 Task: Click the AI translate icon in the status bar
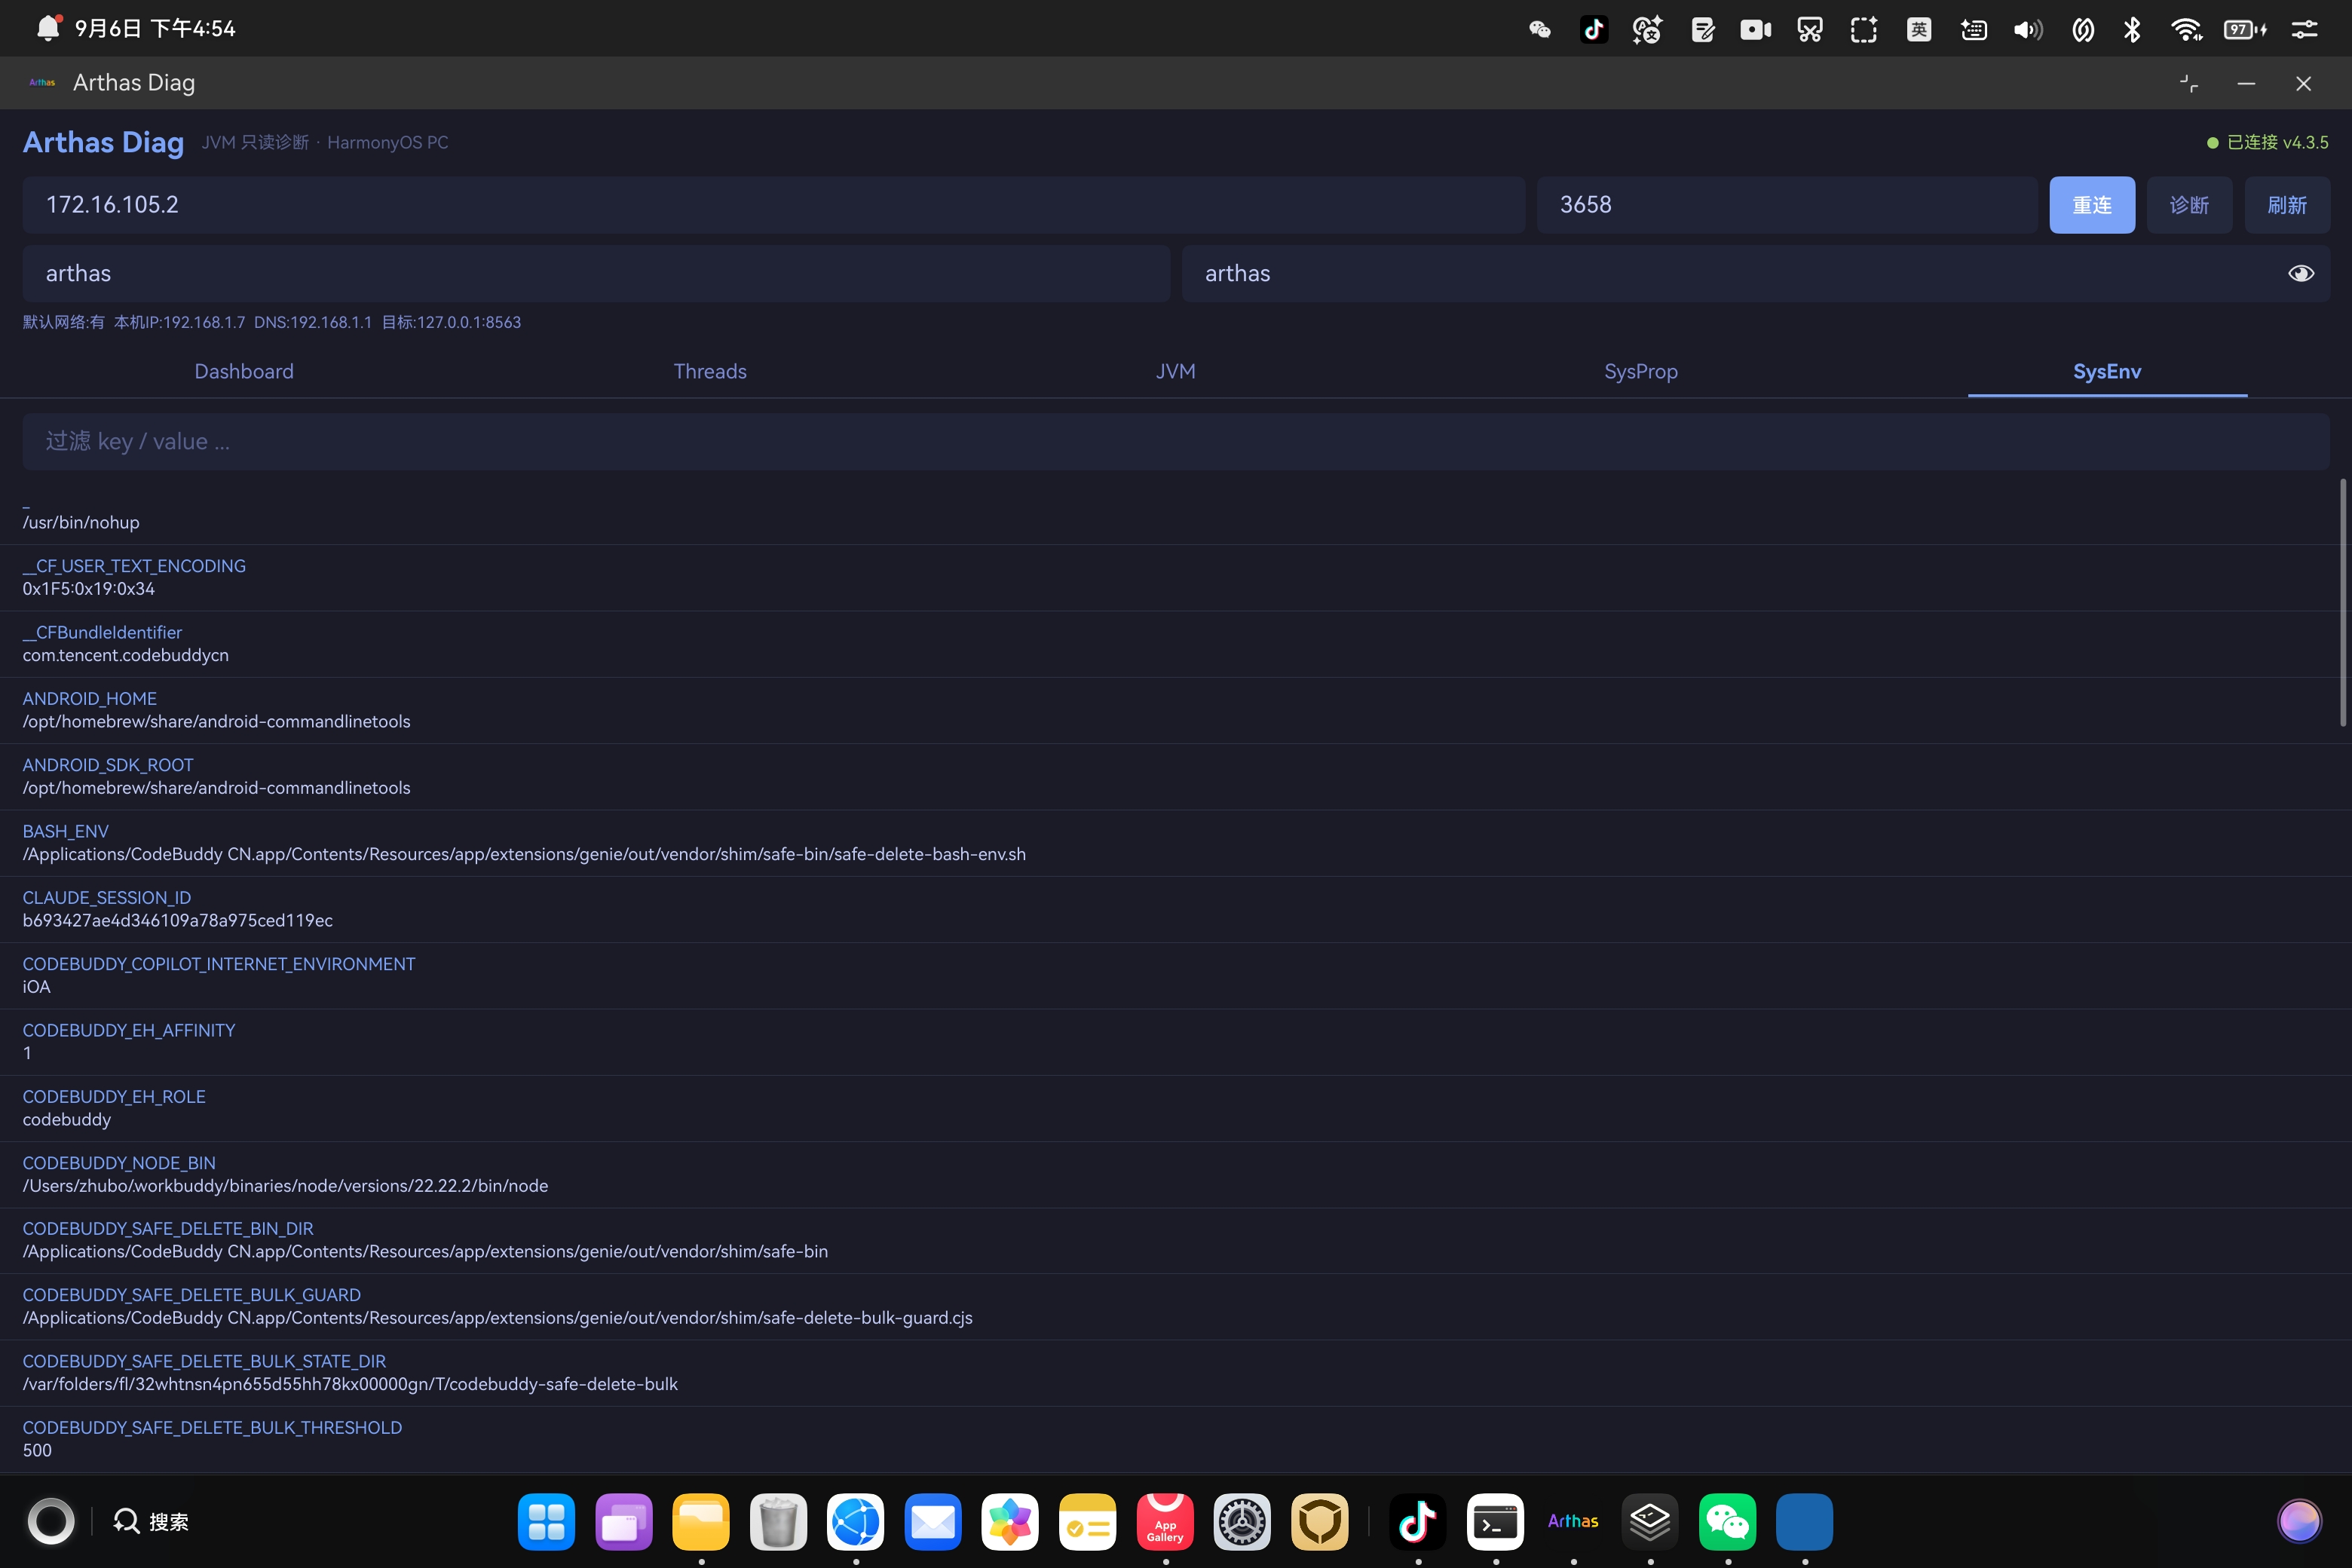pyautogui.click(x=1647, y=29)
